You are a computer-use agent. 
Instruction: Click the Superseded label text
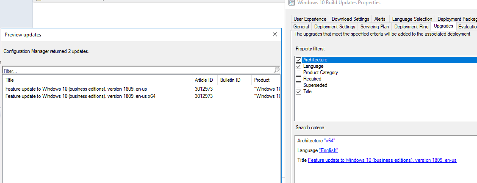point(315,86)
